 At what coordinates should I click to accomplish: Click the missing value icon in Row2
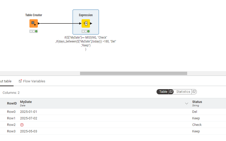coord(22,125)
